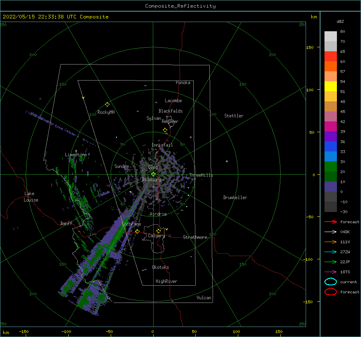
Task: Click the RockyMH label
Action: pos(106,112)
